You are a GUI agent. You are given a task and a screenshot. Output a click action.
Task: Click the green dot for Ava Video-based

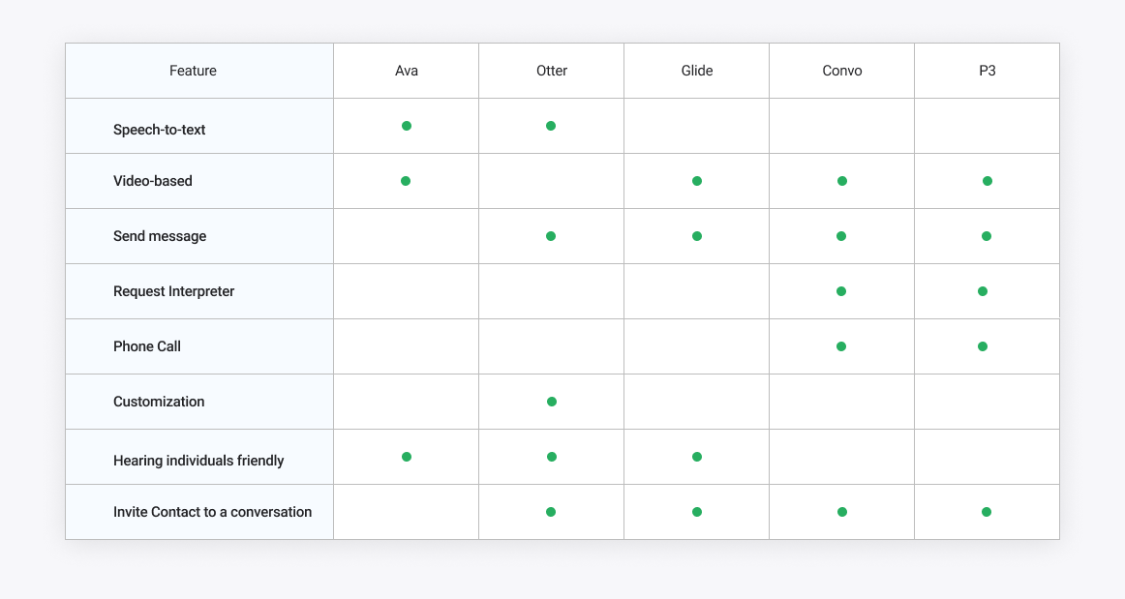(x=406, y=181)
